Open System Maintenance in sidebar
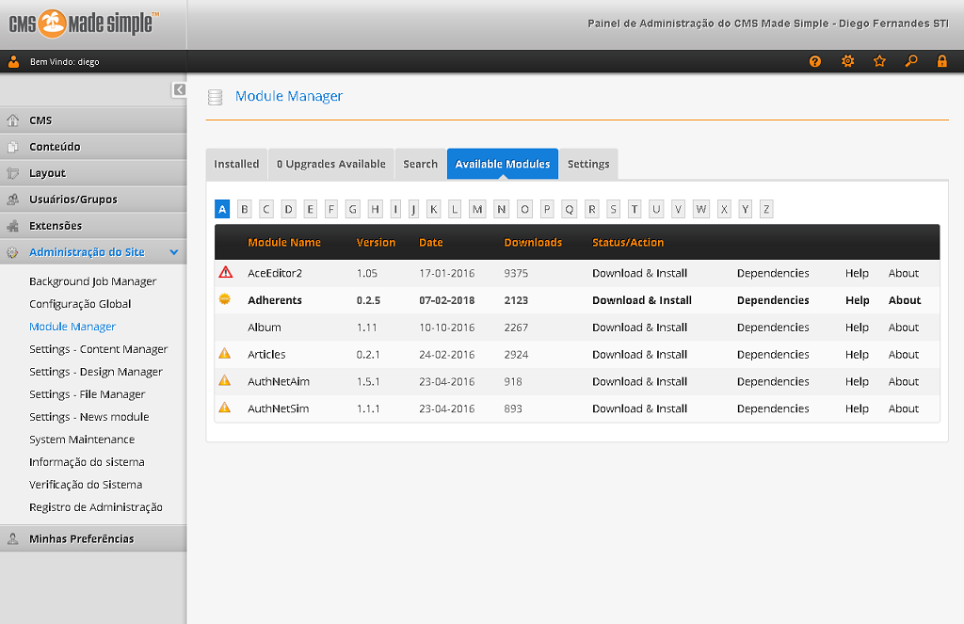964x624 pixels. coord(82,440)
